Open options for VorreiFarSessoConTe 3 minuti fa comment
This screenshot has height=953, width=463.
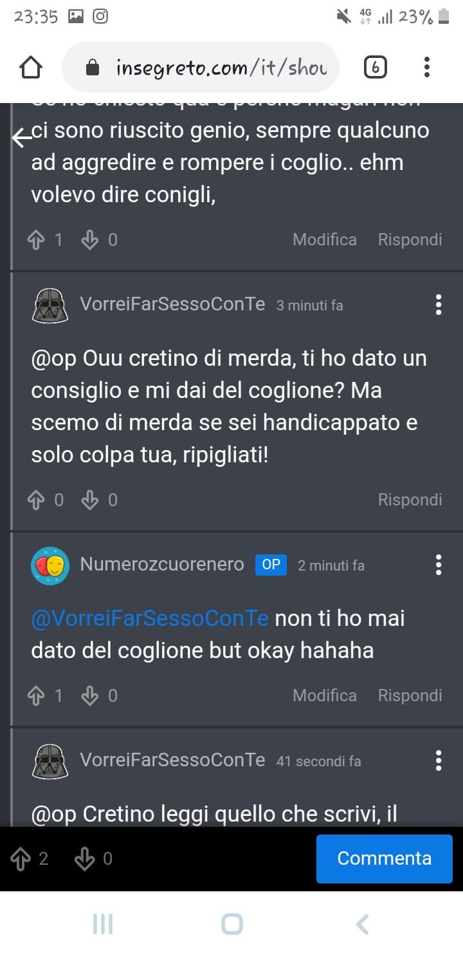439,305
